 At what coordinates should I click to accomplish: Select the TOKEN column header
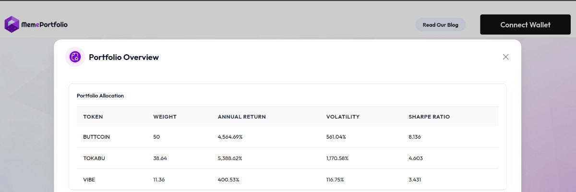coord(93,117)
